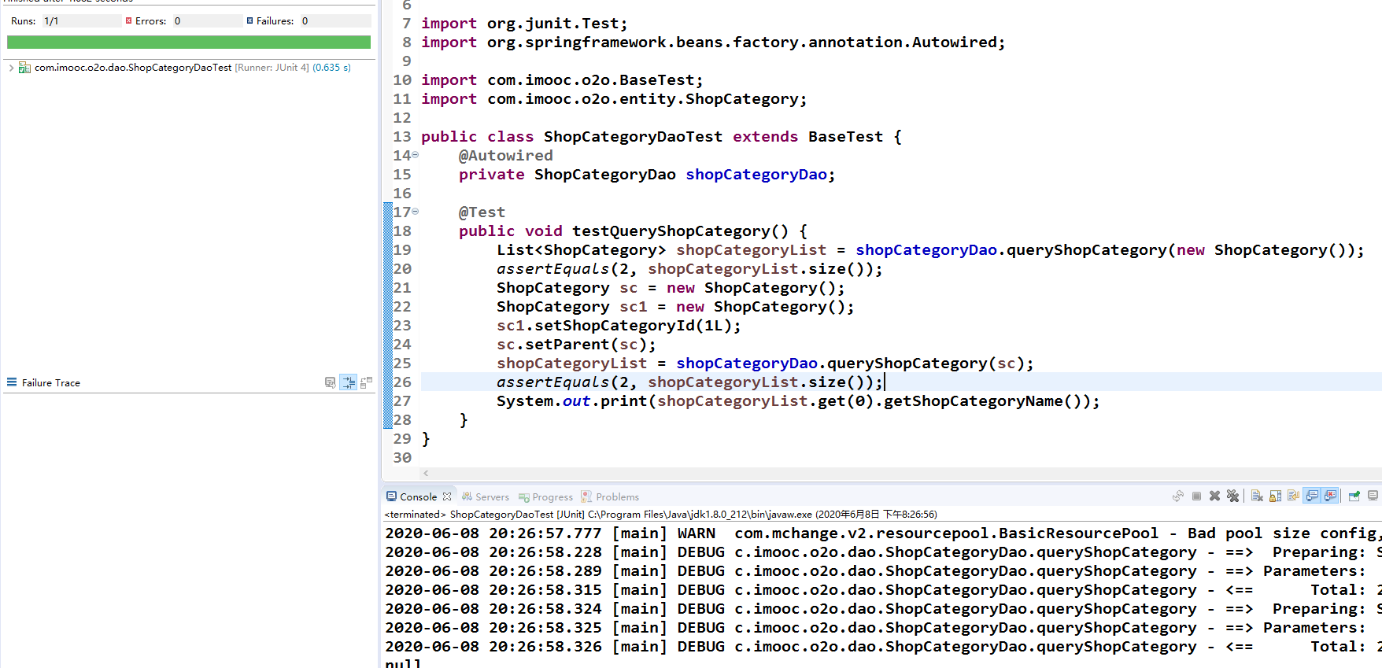Click the green JUnit progress bar
1382x668 pixels.
point(189,42)
